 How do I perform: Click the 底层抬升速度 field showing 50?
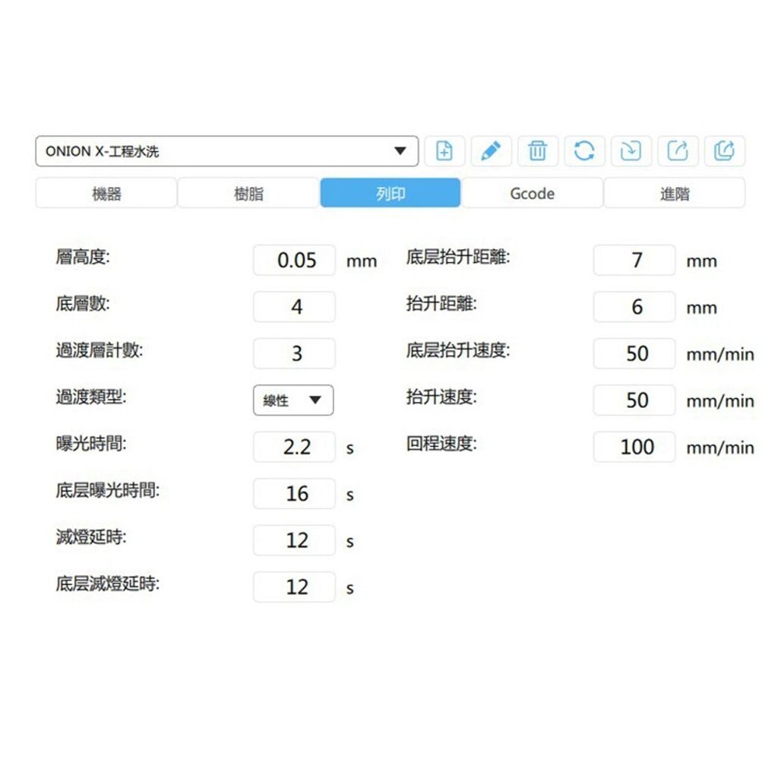634,353
